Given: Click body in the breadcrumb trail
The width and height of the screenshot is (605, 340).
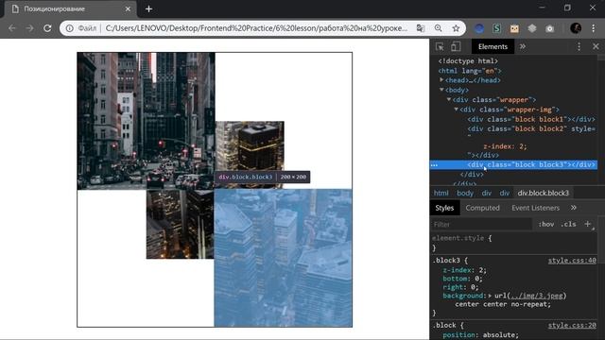Looking at the screenshot, I should click(x=465, y=193).
